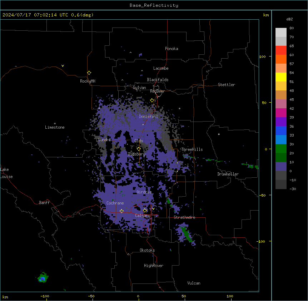Select the Olds town label

coord(139,141)
